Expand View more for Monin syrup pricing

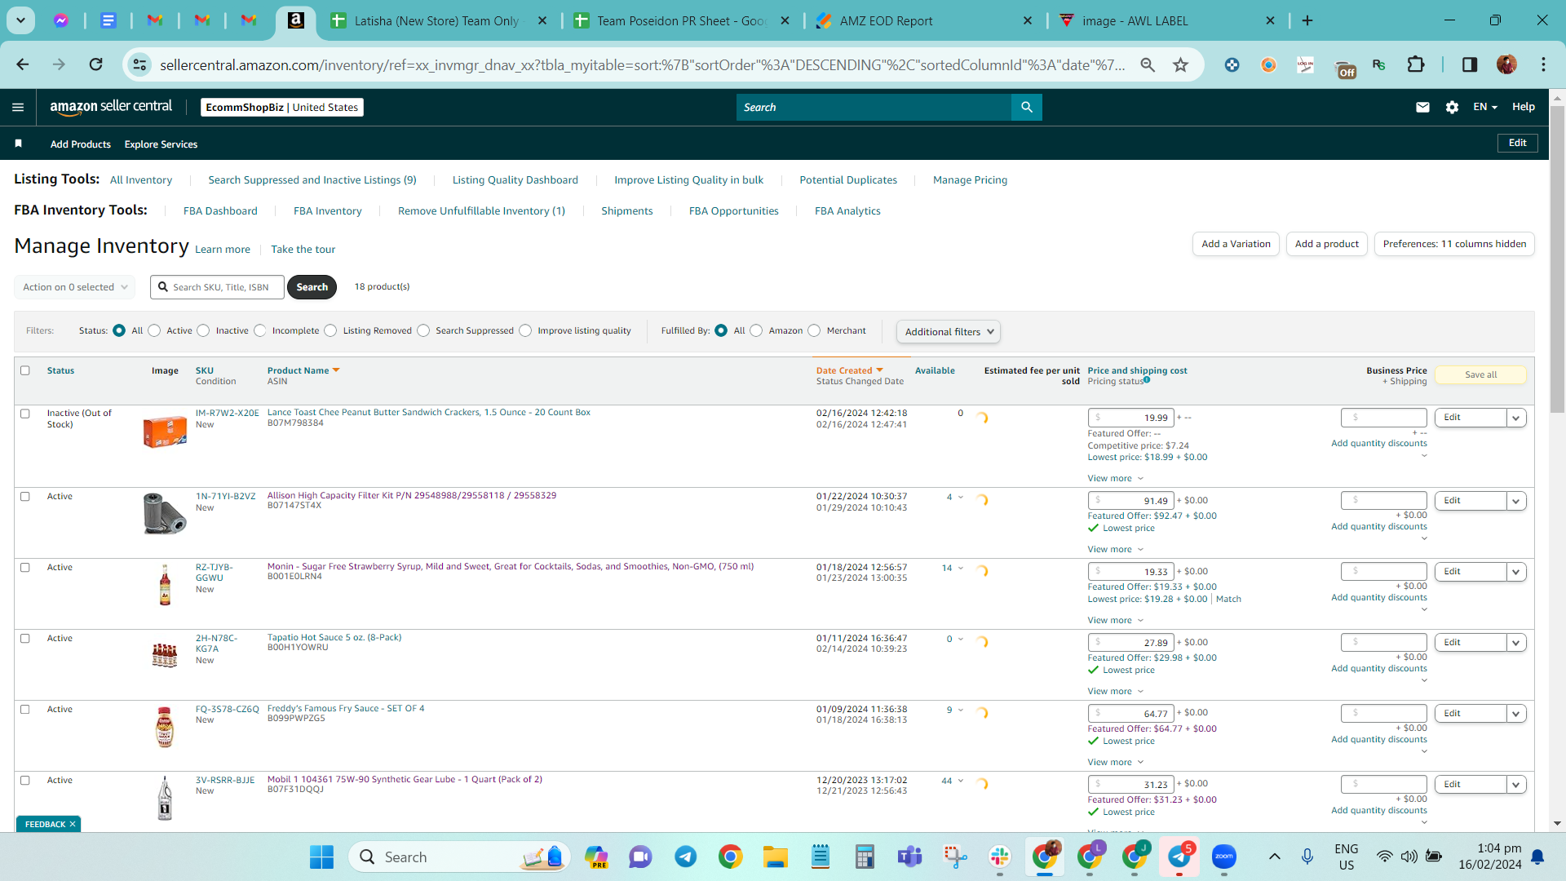pos(1115,620)
